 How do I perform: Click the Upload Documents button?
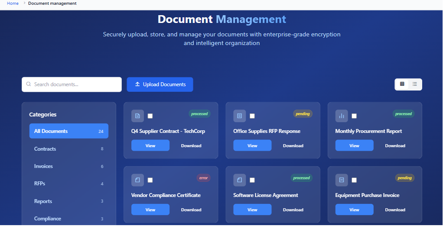click(x=160, y=84)
